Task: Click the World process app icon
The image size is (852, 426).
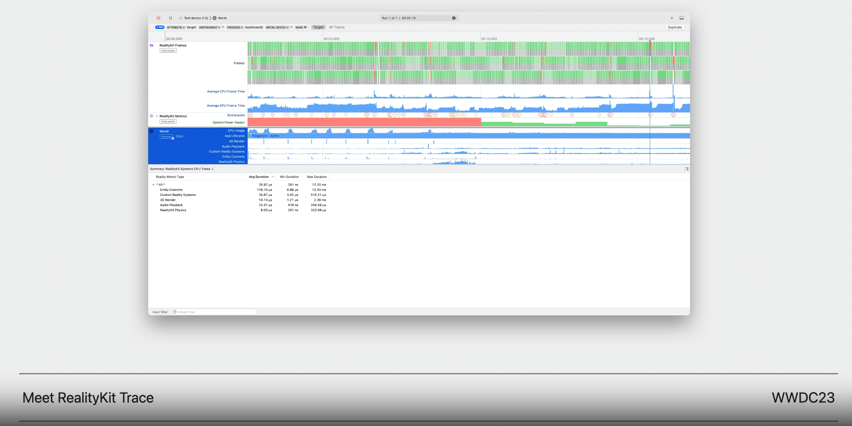Action: click(x=151, y=131)
